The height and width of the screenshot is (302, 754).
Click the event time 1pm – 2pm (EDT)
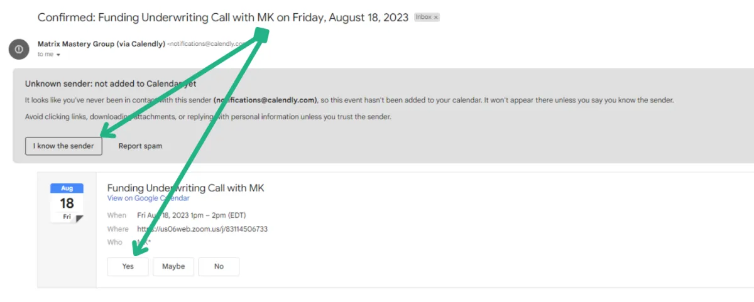click(219, 215)
